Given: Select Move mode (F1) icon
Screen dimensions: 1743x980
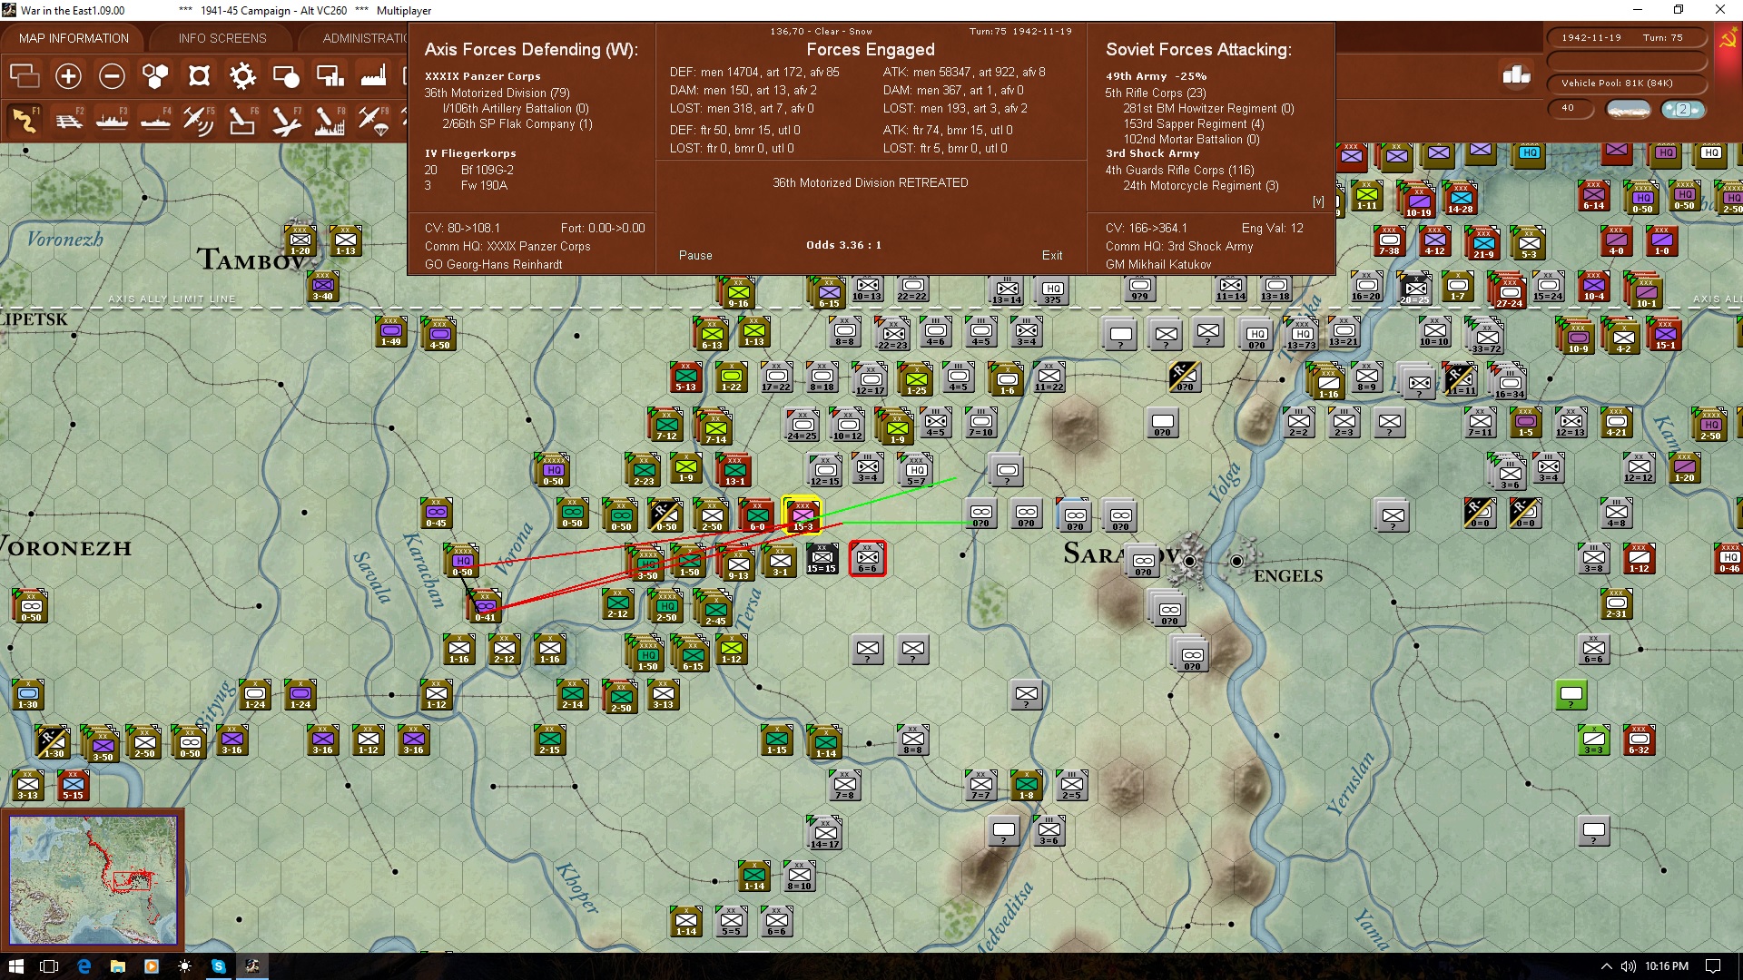Looking at the screenshot, I should (x=25, y=120).
